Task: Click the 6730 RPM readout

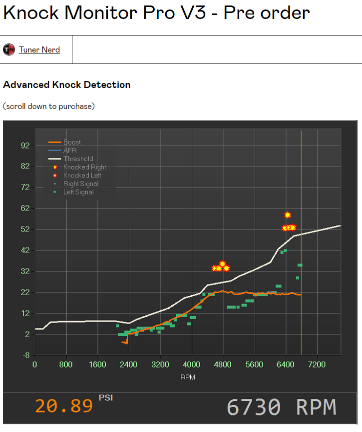Action: [x=281, y=407]
